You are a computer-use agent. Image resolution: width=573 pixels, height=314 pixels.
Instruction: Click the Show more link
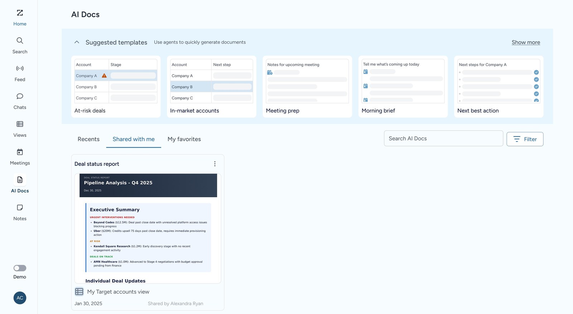tap(526, 42)
